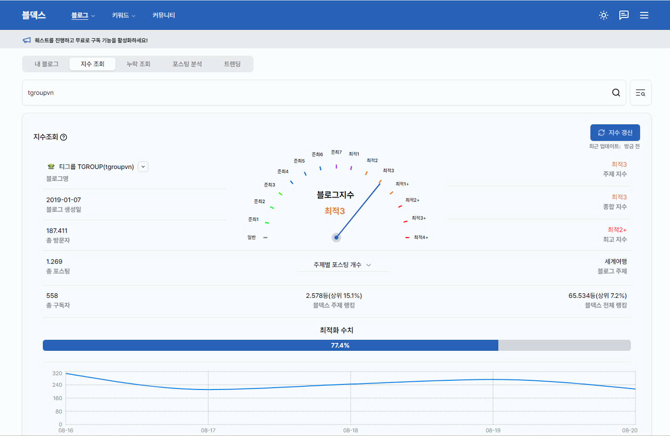Switch to the 포스팅 분석 tab
This screenshot has height=436, width=670.
(x=187, y=64)
